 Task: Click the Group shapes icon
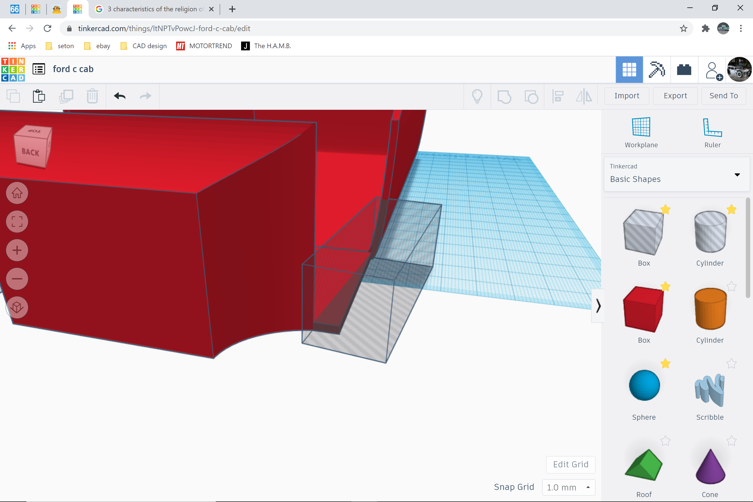[504, 96]
